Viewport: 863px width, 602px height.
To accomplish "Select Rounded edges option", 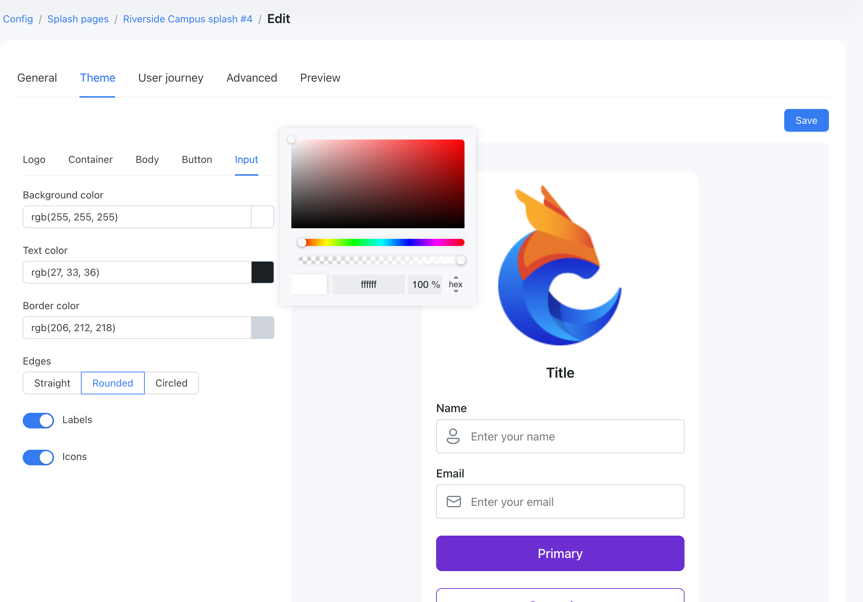I will pos(113,383).
